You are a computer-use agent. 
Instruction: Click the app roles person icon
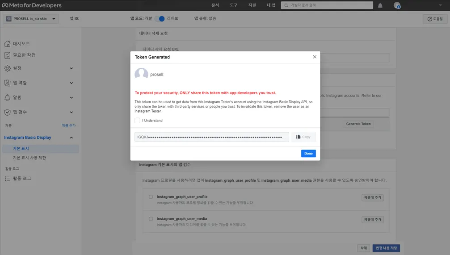tap(8, 83)
